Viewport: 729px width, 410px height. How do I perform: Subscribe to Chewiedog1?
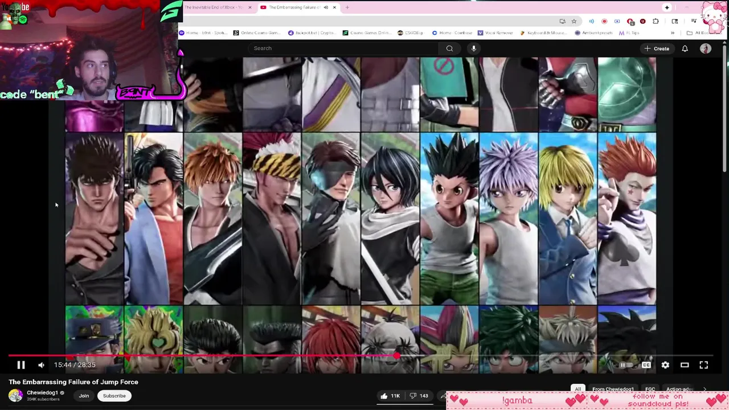[x=114, y=396]
